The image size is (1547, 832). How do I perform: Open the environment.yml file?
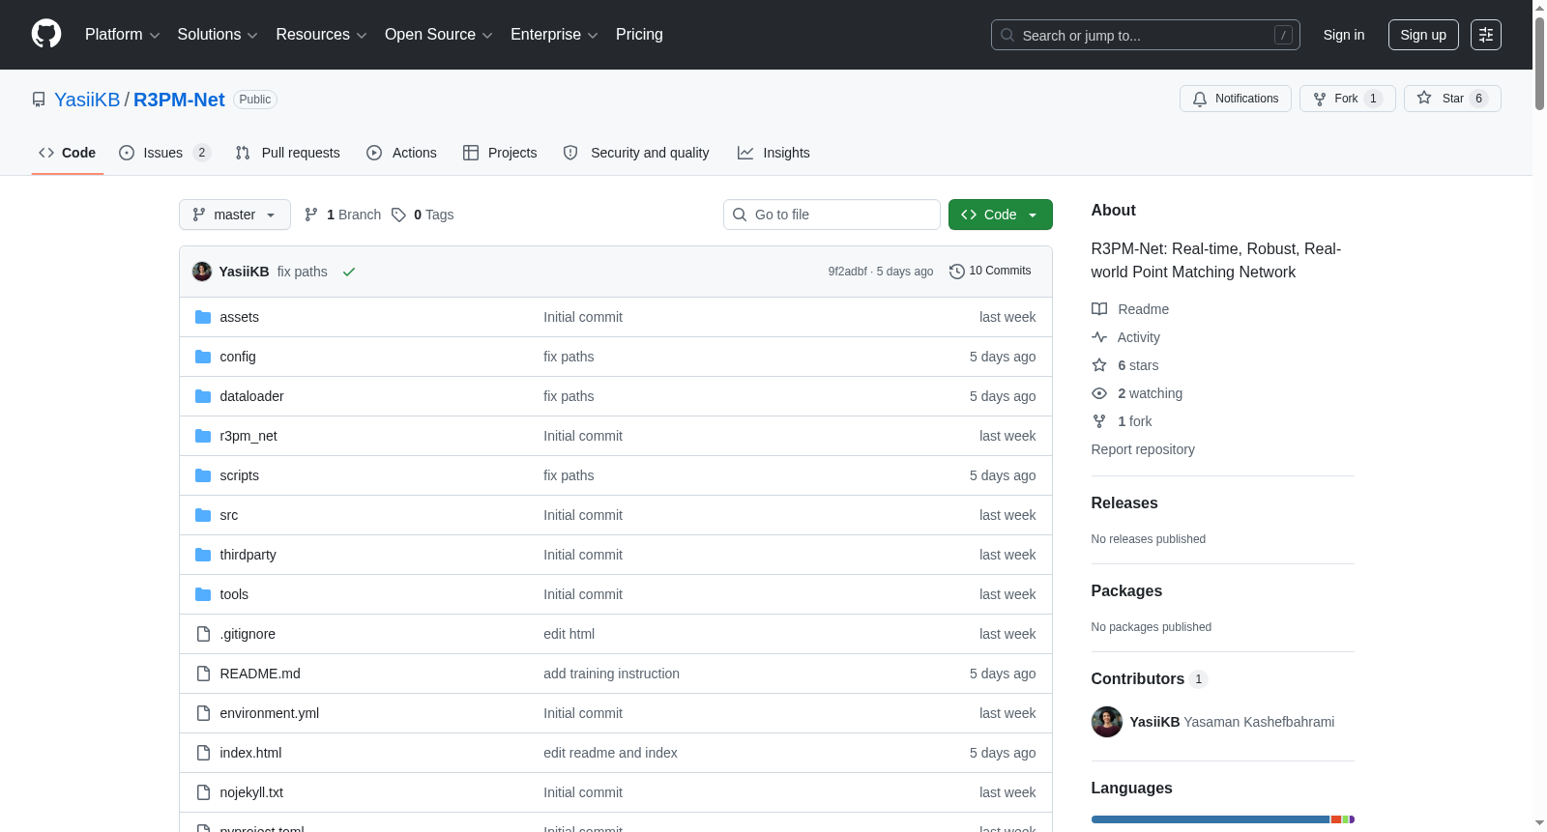[269, 713]
